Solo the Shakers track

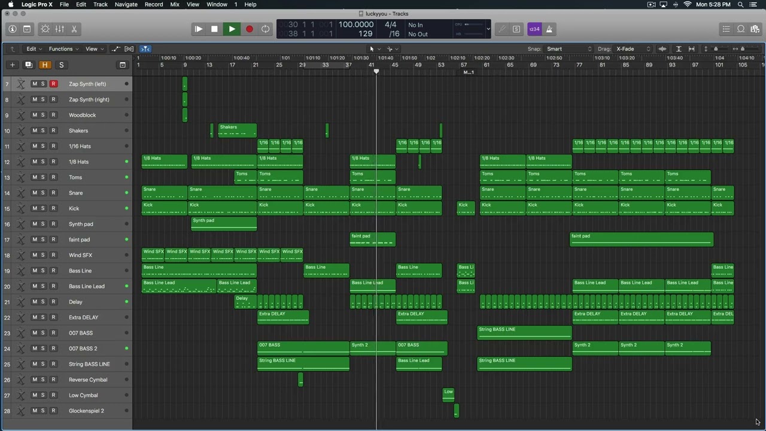[43, 130]
